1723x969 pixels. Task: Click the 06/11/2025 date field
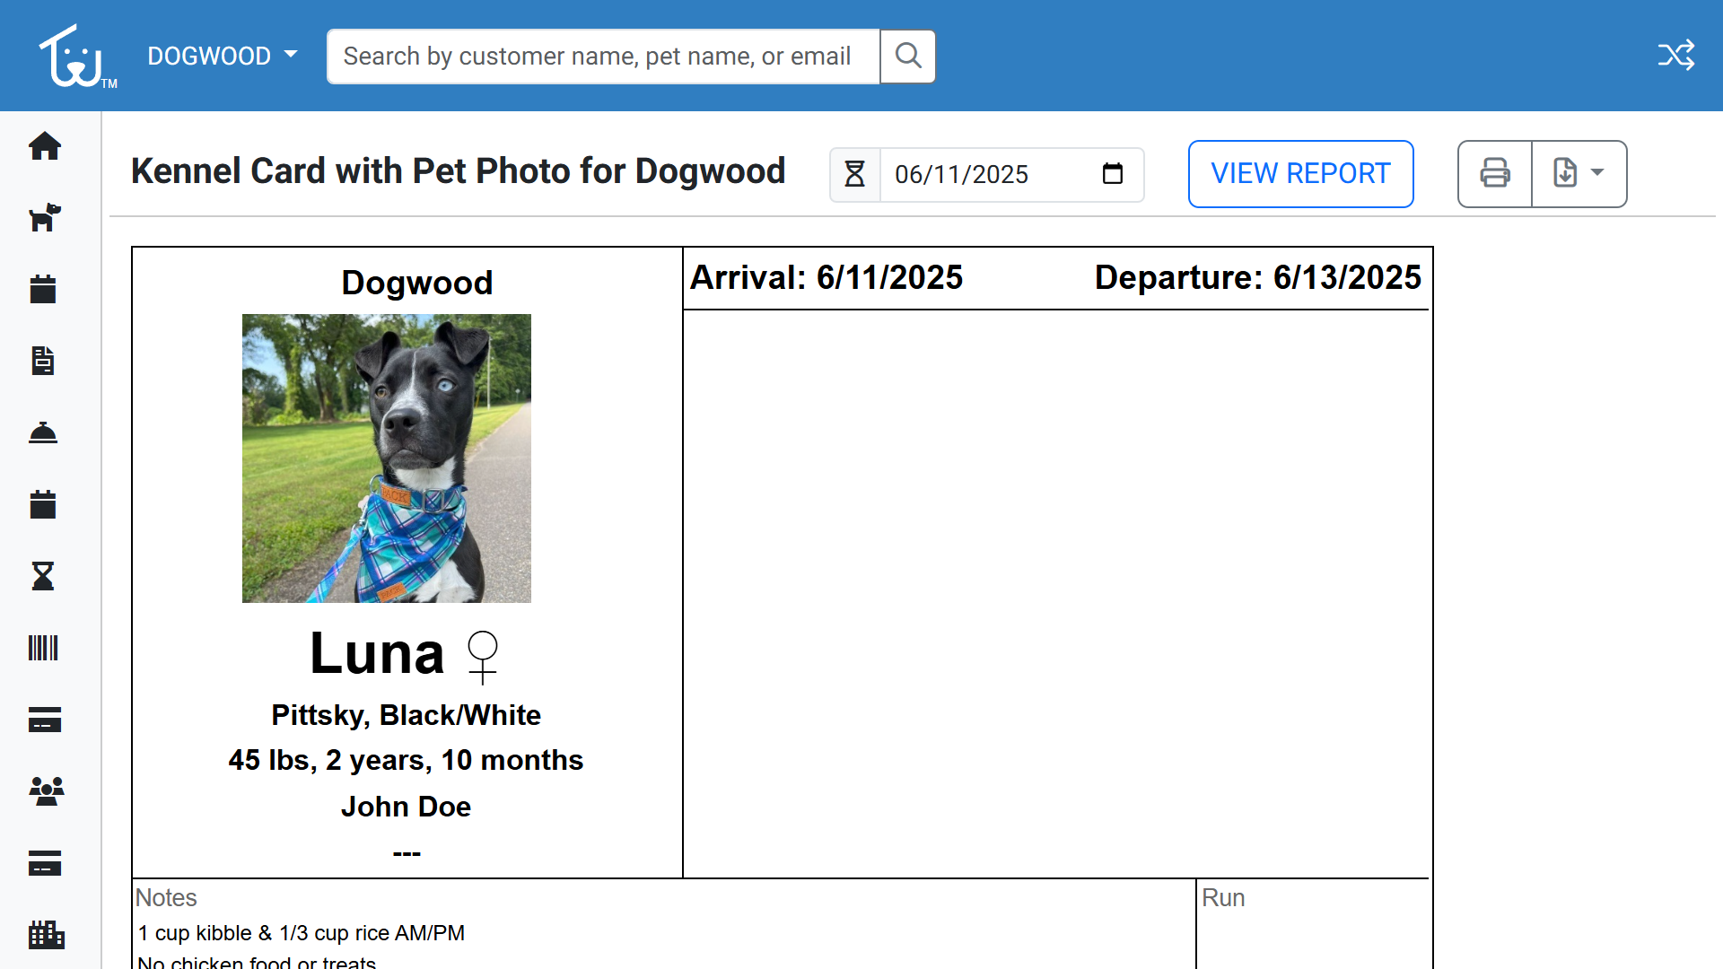(x=987, y=174)
